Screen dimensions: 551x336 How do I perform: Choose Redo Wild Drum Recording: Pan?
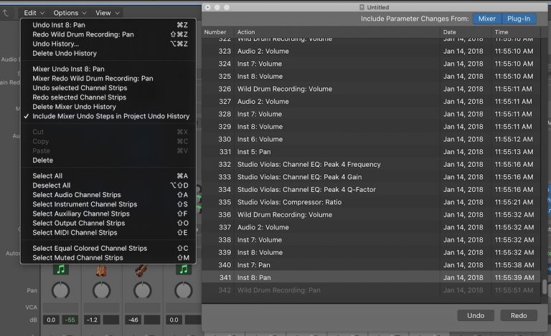point(107,34)
